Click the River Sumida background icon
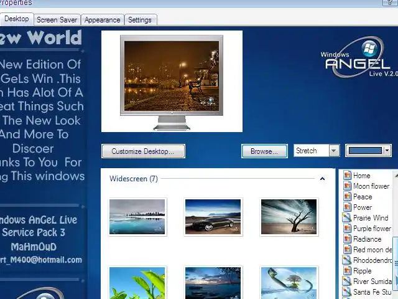 pos(347,282)
